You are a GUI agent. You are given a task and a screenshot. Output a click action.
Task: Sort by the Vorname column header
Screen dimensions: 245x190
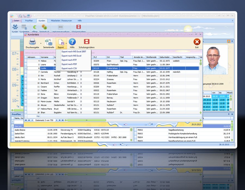[x=47, y=57]
